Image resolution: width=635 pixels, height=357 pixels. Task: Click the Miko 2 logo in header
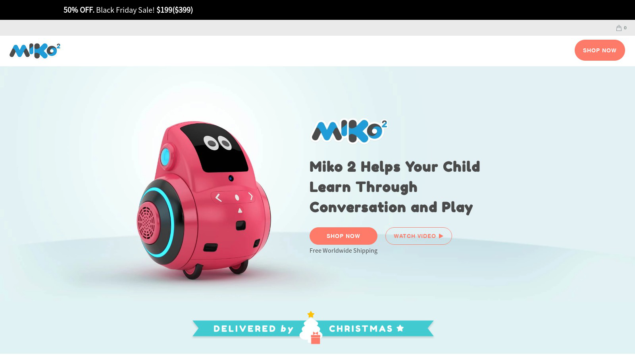pos(35,51)
